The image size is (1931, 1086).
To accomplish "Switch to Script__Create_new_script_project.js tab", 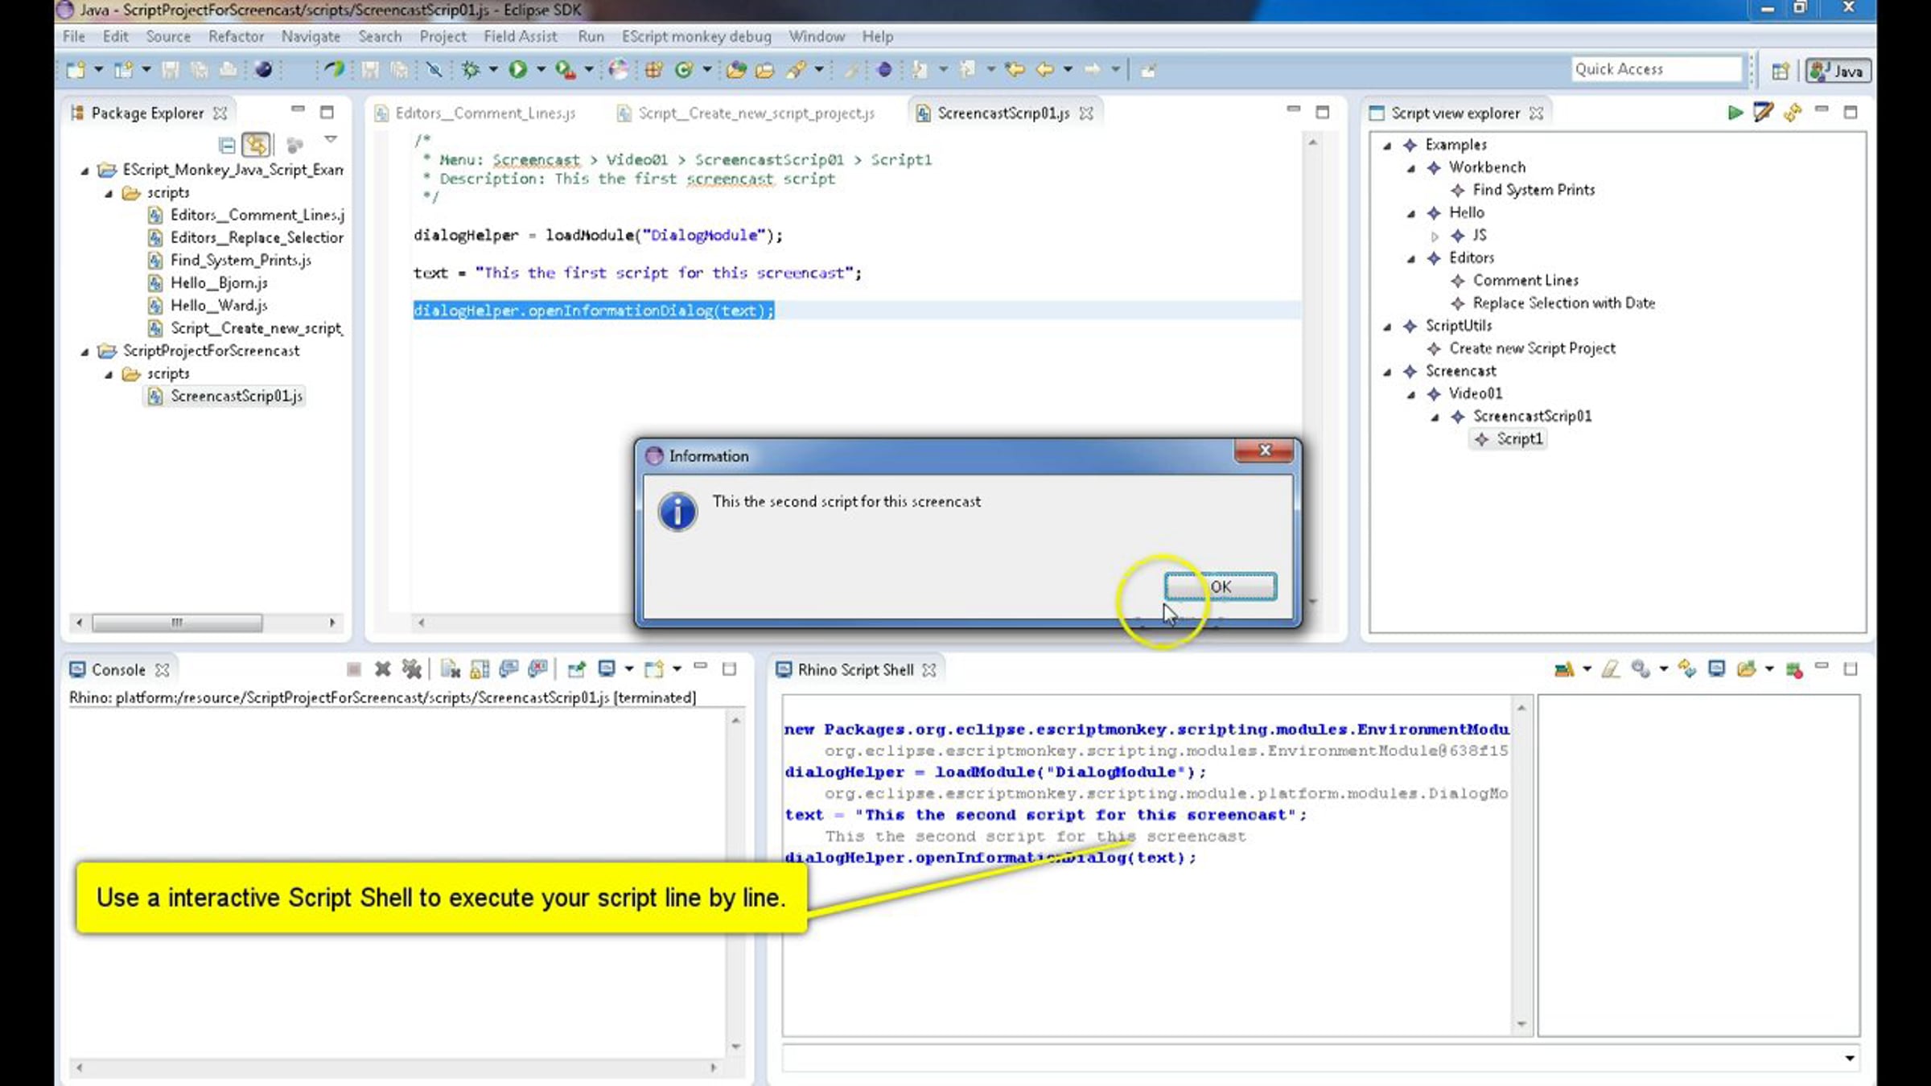I will [x=747, y=113].
